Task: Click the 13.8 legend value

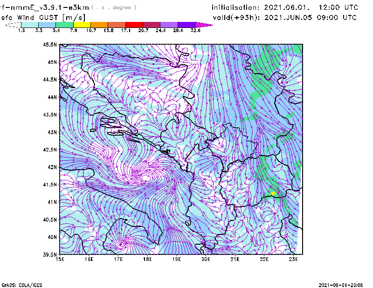Action: (109, 30)
